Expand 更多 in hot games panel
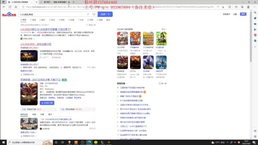258x145 pixels. pos(164,29)
